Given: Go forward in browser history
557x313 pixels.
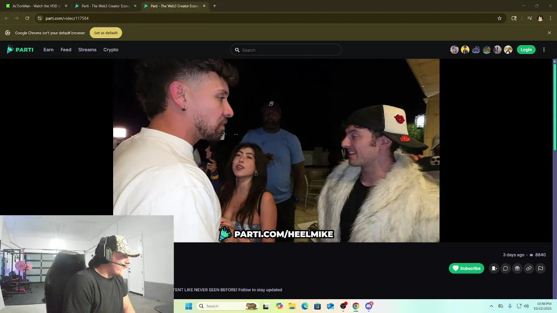Looking at the screenshot, I should [x=17, y=18].
